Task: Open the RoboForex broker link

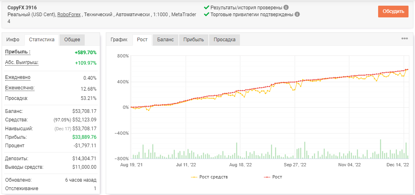Action: coord(69,15)
